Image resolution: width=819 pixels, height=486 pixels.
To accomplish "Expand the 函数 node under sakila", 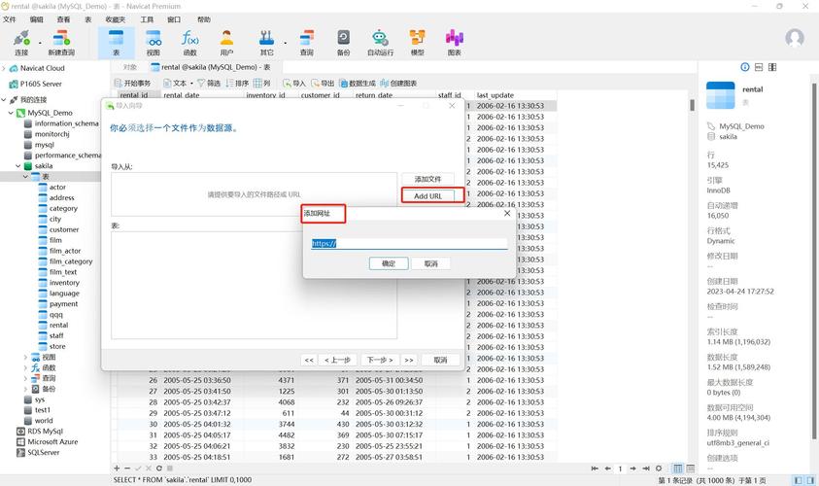I will (25, 367).
